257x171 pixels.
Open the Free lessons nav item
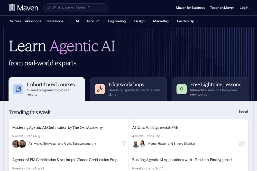54,21
